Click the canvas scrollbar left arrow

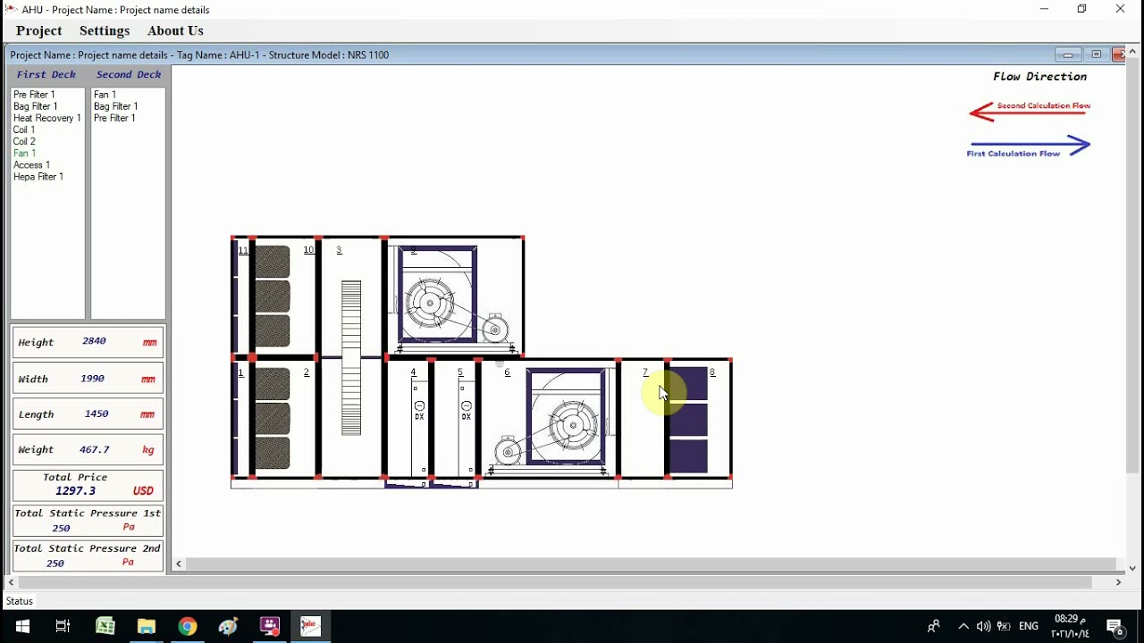(179, 564)
